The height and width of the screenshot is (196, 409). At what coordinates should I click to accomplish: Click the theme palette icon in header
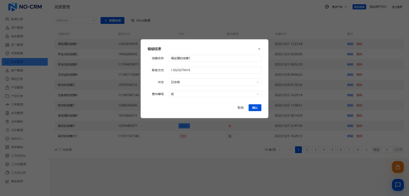[x=327, y=7]
